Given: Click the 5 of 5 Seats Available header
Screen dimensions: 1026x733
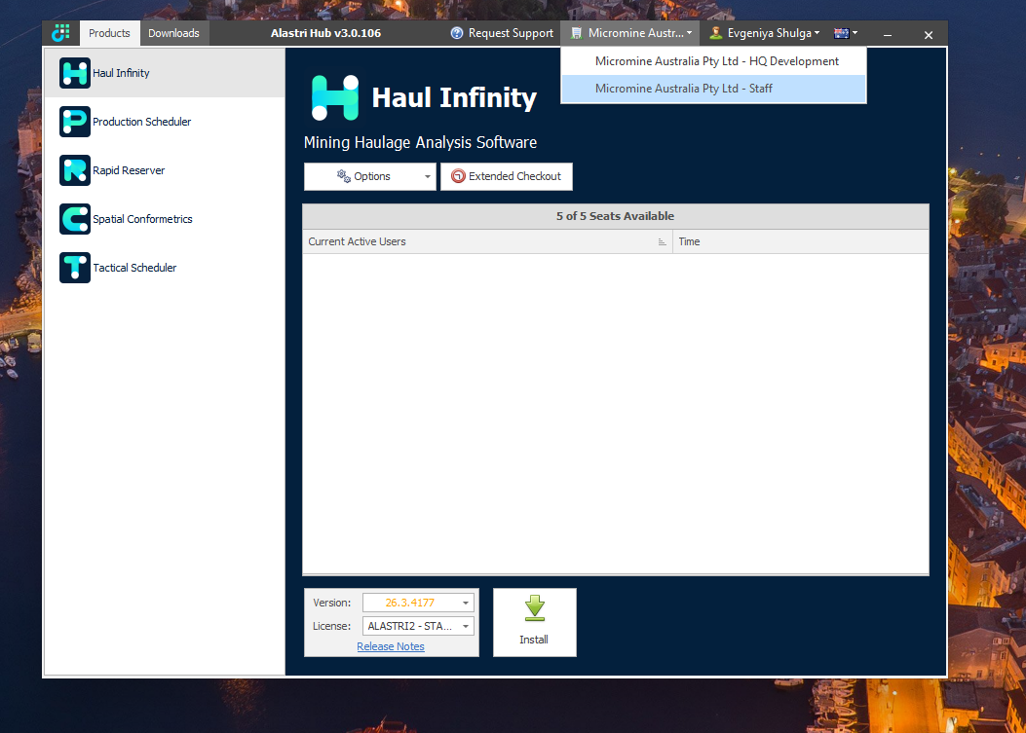Looking at the screenshot, I should (616, 216).
